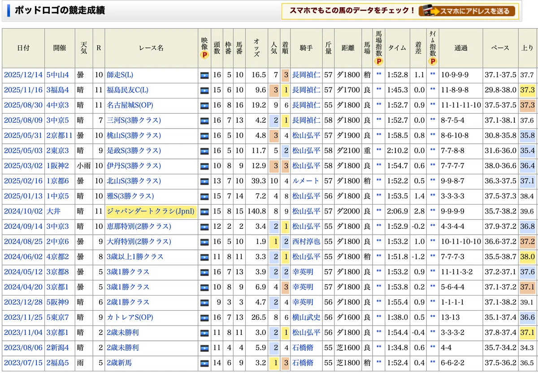The height and width of the screenshot is (373, 538).
Task: Open jockey link 石橋脩 for 2歳新馬
Action: coord(303,363)
